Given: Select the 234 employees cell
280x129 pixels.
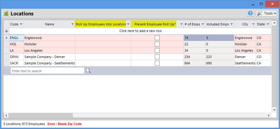Looking at the screenshot, I should click(194, 57).
